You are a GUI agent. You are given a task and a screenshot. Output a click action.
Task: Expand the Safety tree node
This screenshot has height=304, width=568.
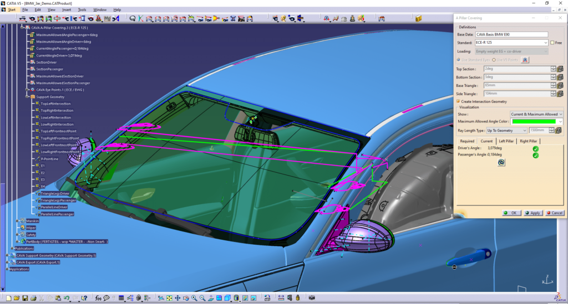[17, 235]
